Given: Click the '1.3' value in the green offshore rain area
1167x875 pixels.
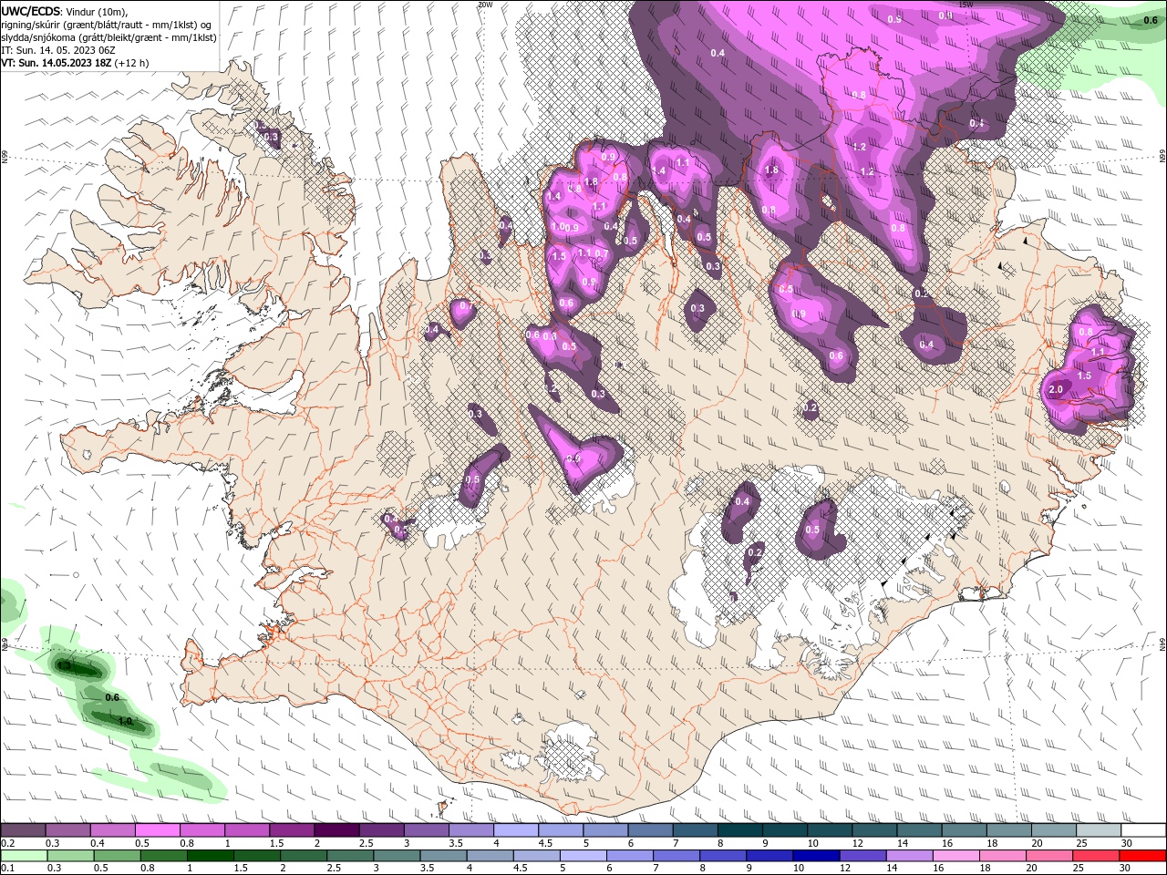Looking at the screenshot, I should point(64,666).
